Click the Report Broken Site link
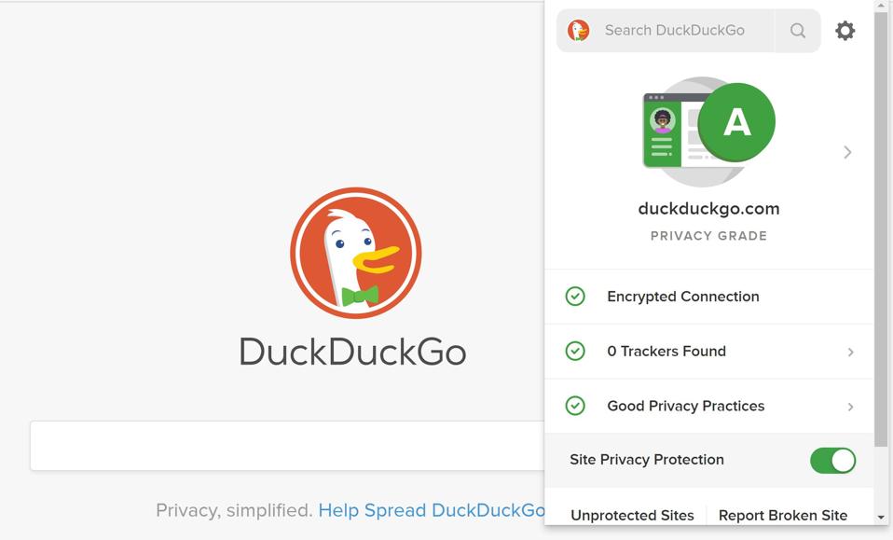The width and height of the screenshot is (893, 540). pyautogui.click(x=783, y=515)
